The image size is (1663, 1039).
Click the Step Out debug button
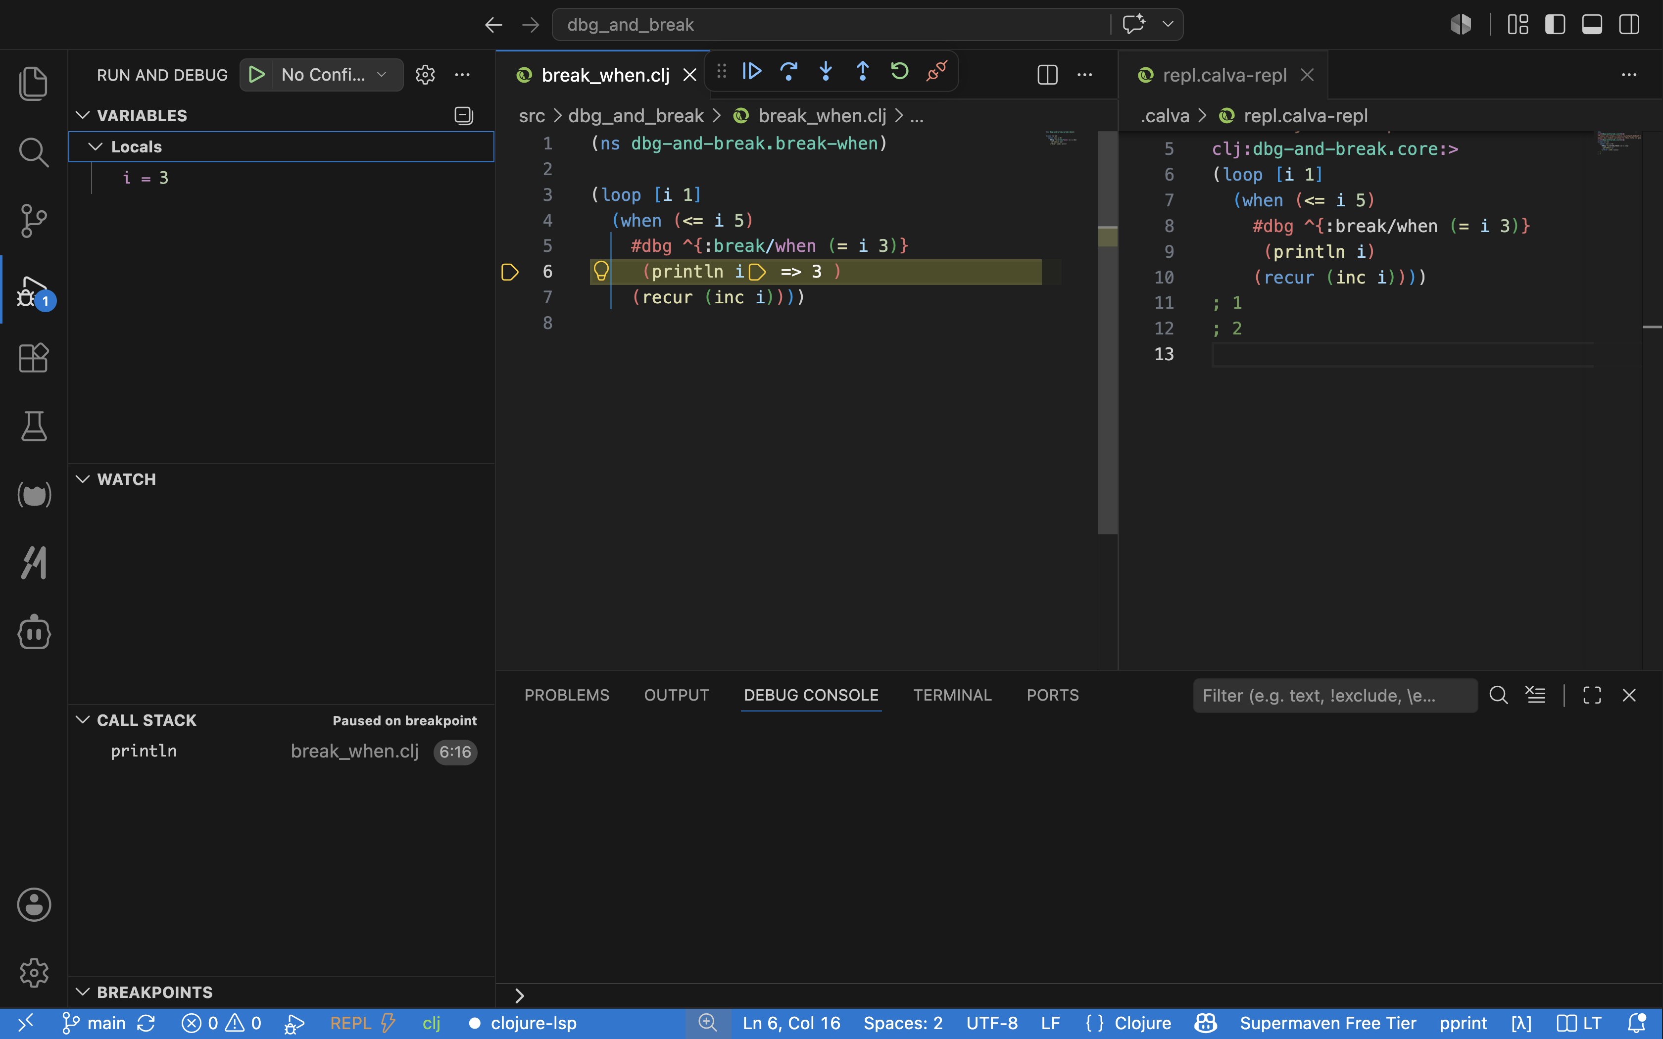[862, 71]
